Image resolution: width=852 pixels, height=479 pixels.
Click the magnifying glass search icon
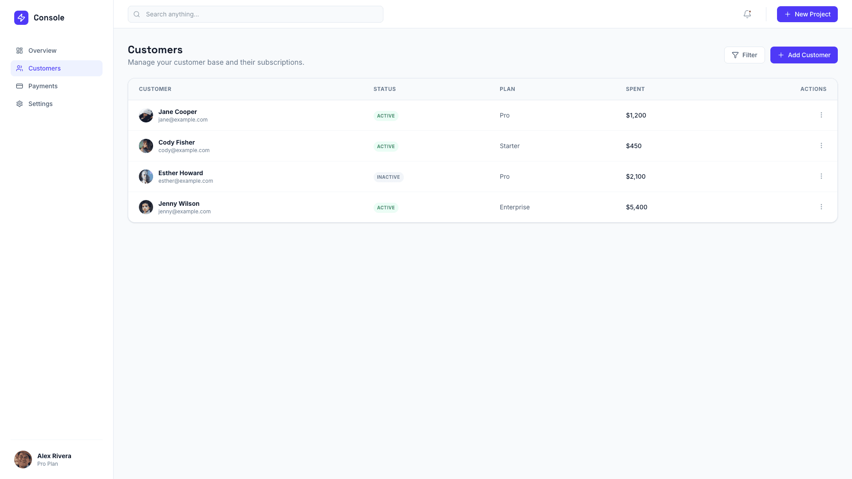tap(137, 14)
